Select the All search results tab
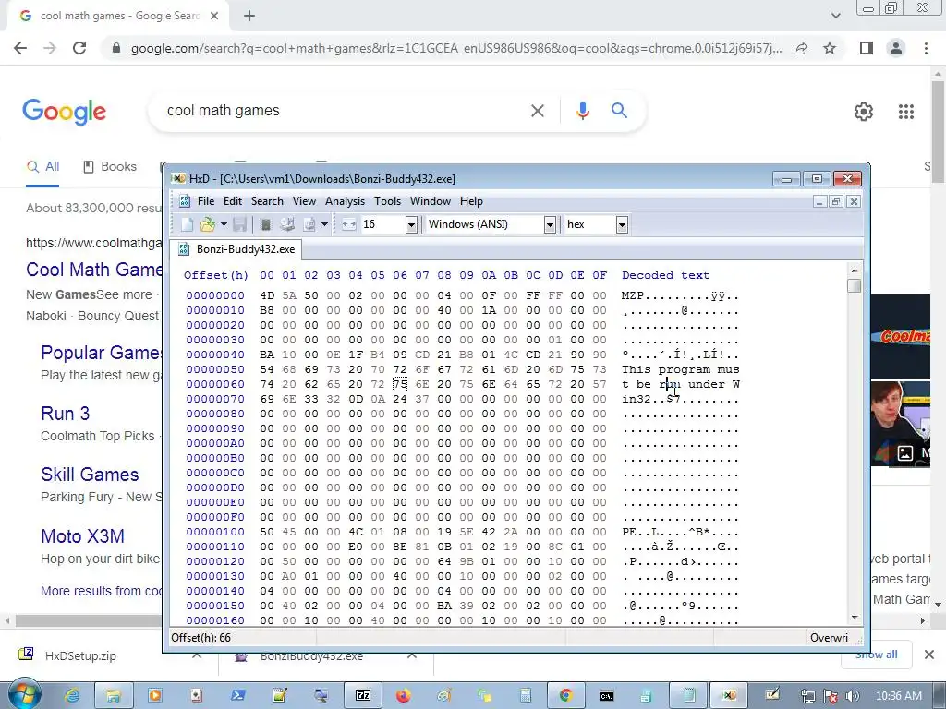Image resolution: width=946 pixels, height=709 pixels. [x=42, y=167]
